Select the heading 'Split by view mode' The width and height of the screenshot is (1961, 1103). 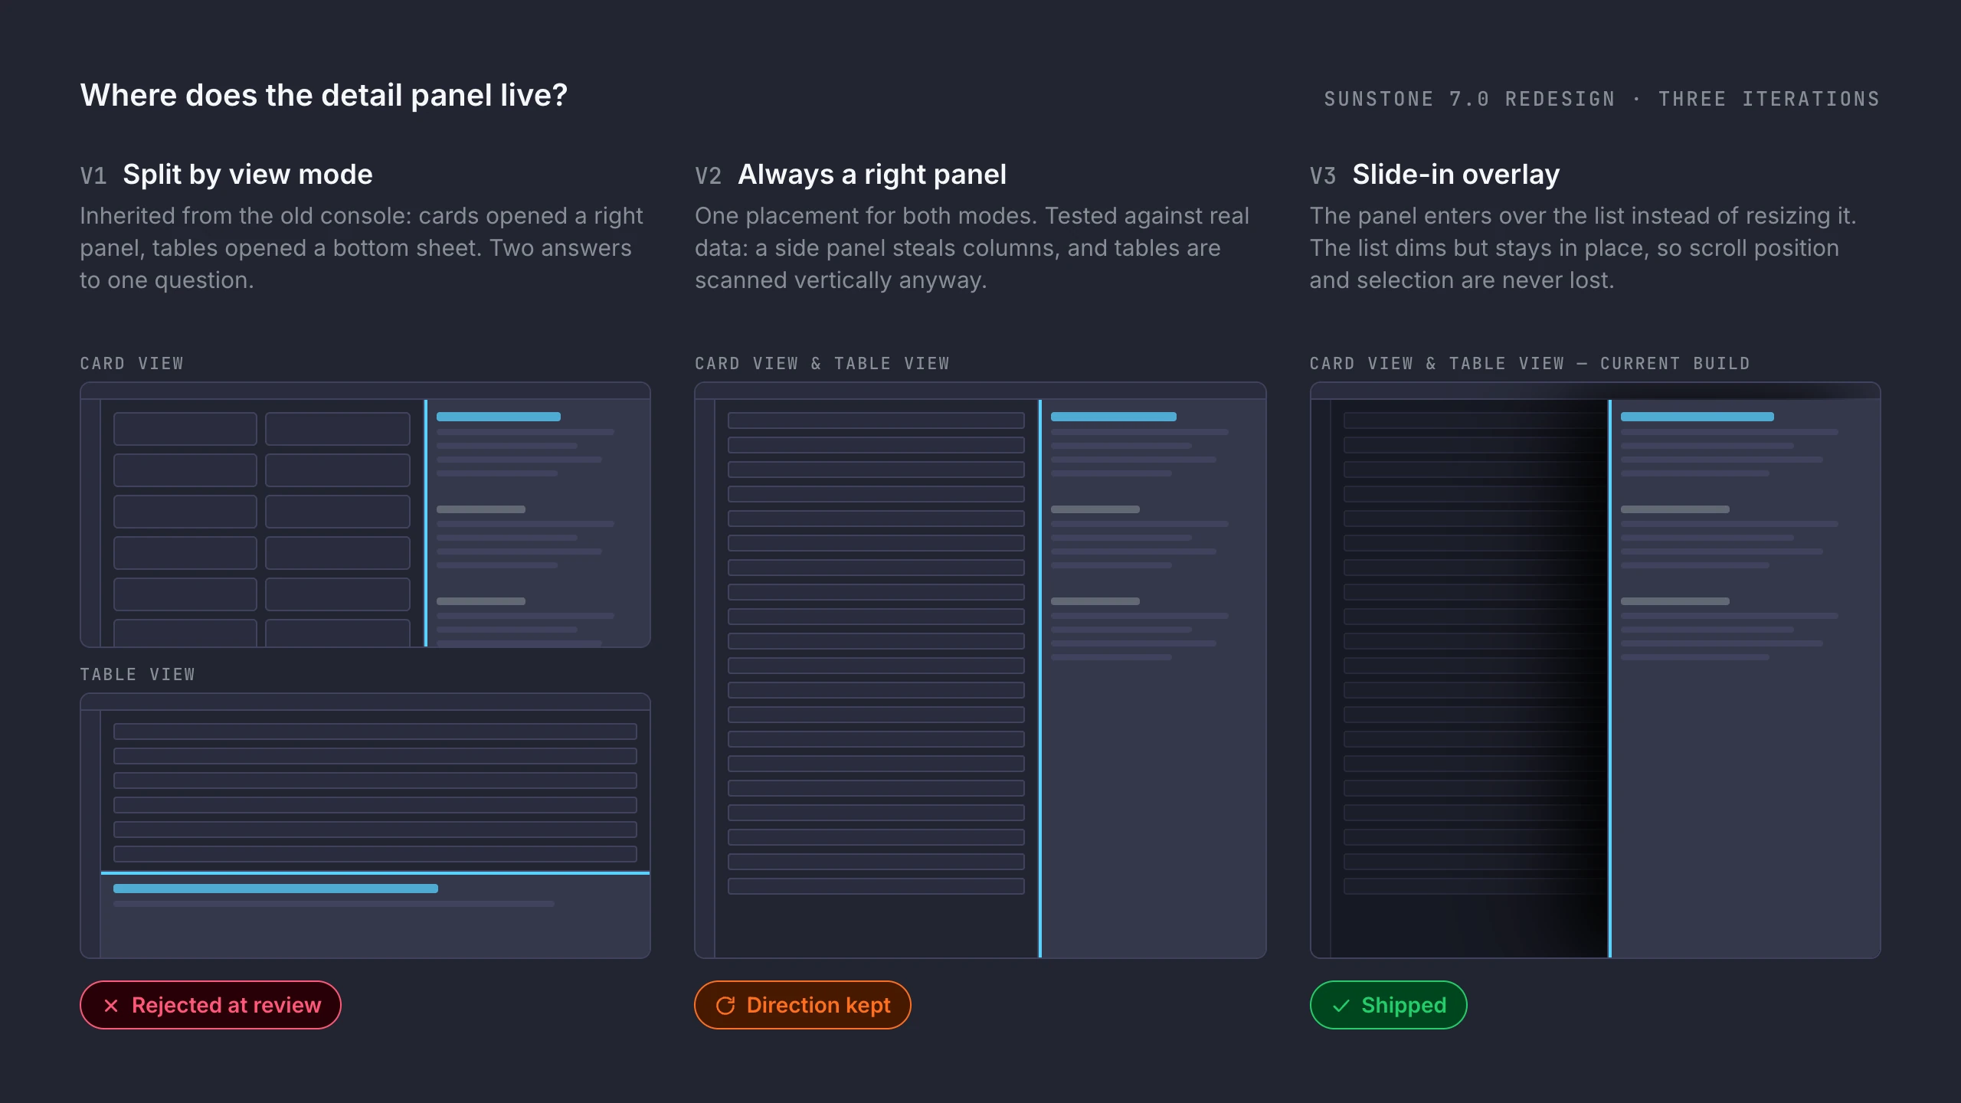pos(247,175)
